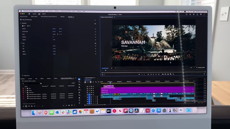Collapse the Transform section
Image resolution: width=230 pixels, height=129 pixels.
21,23
